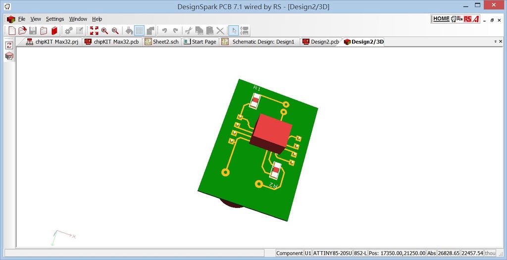This screenshot has width=507, height=260.
Task: Click the paint bucket toolbar icon
Action: coord(129,31)
